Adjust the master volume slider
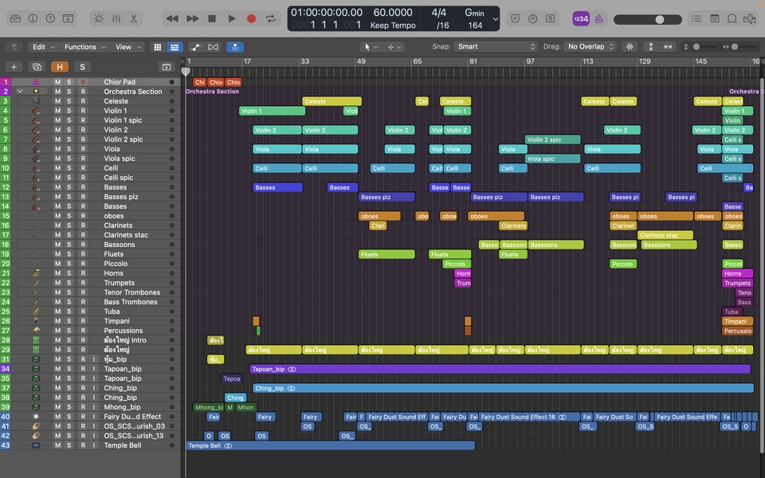The height and width of the screenshot is (478, 765). (x=647, y=19)
